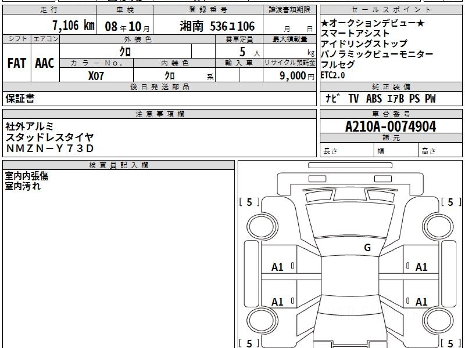Click the top-right tire rating [5] marker

450,202
